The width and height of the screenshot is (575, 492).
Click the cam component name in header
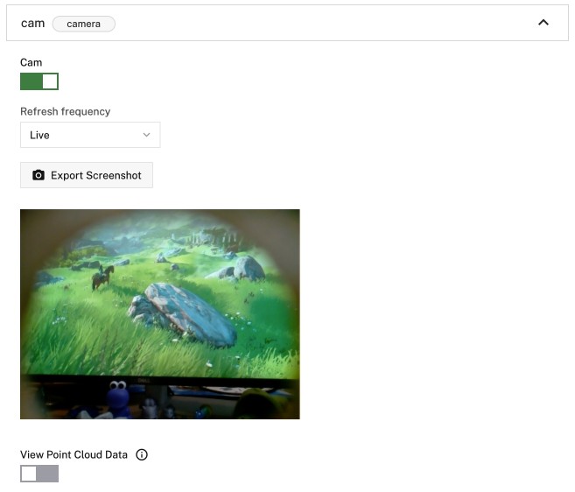coord(32,23)
